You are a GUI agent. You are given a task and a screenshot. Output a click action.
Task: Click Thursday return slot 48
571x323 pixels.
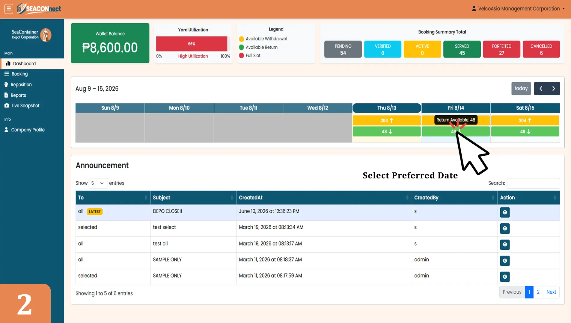387,132
